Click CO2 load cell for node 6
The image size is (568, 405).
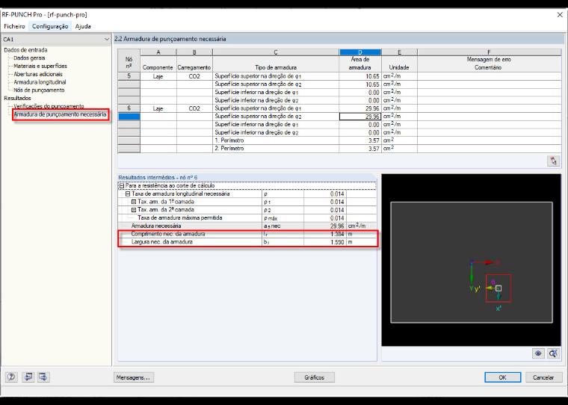pos(194,108)
